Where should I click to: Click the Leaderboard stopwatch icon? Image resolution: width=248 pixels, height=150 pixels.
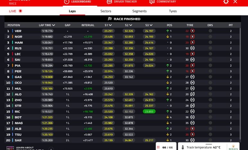coord(66,2)
